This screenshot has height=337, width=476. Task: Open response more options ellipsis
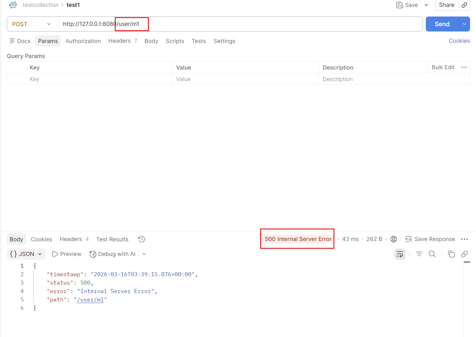tap(464, 239)
